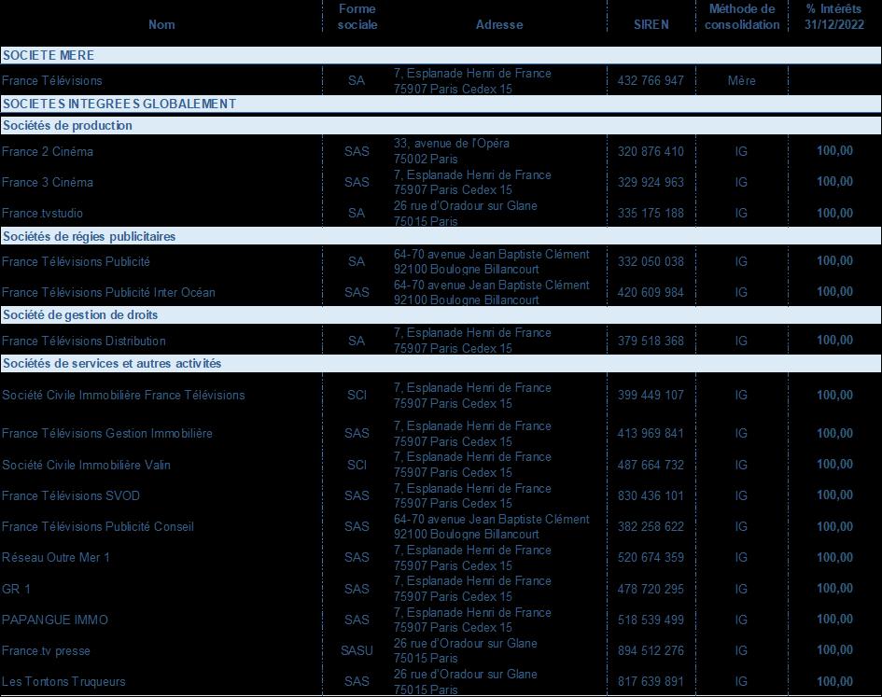Click the 'France.tv presse' name cell

click(46, 651)
